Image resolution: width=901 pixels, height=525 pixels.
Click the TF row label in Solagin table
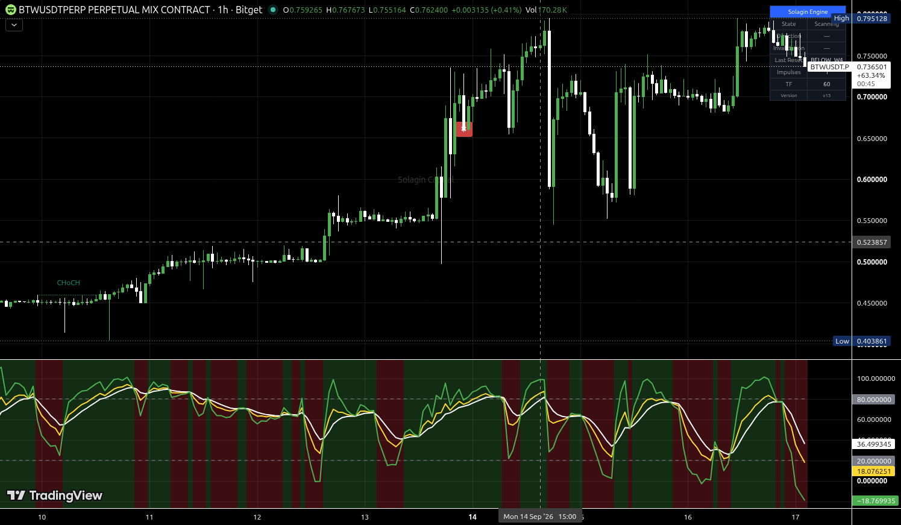point(789,84)
